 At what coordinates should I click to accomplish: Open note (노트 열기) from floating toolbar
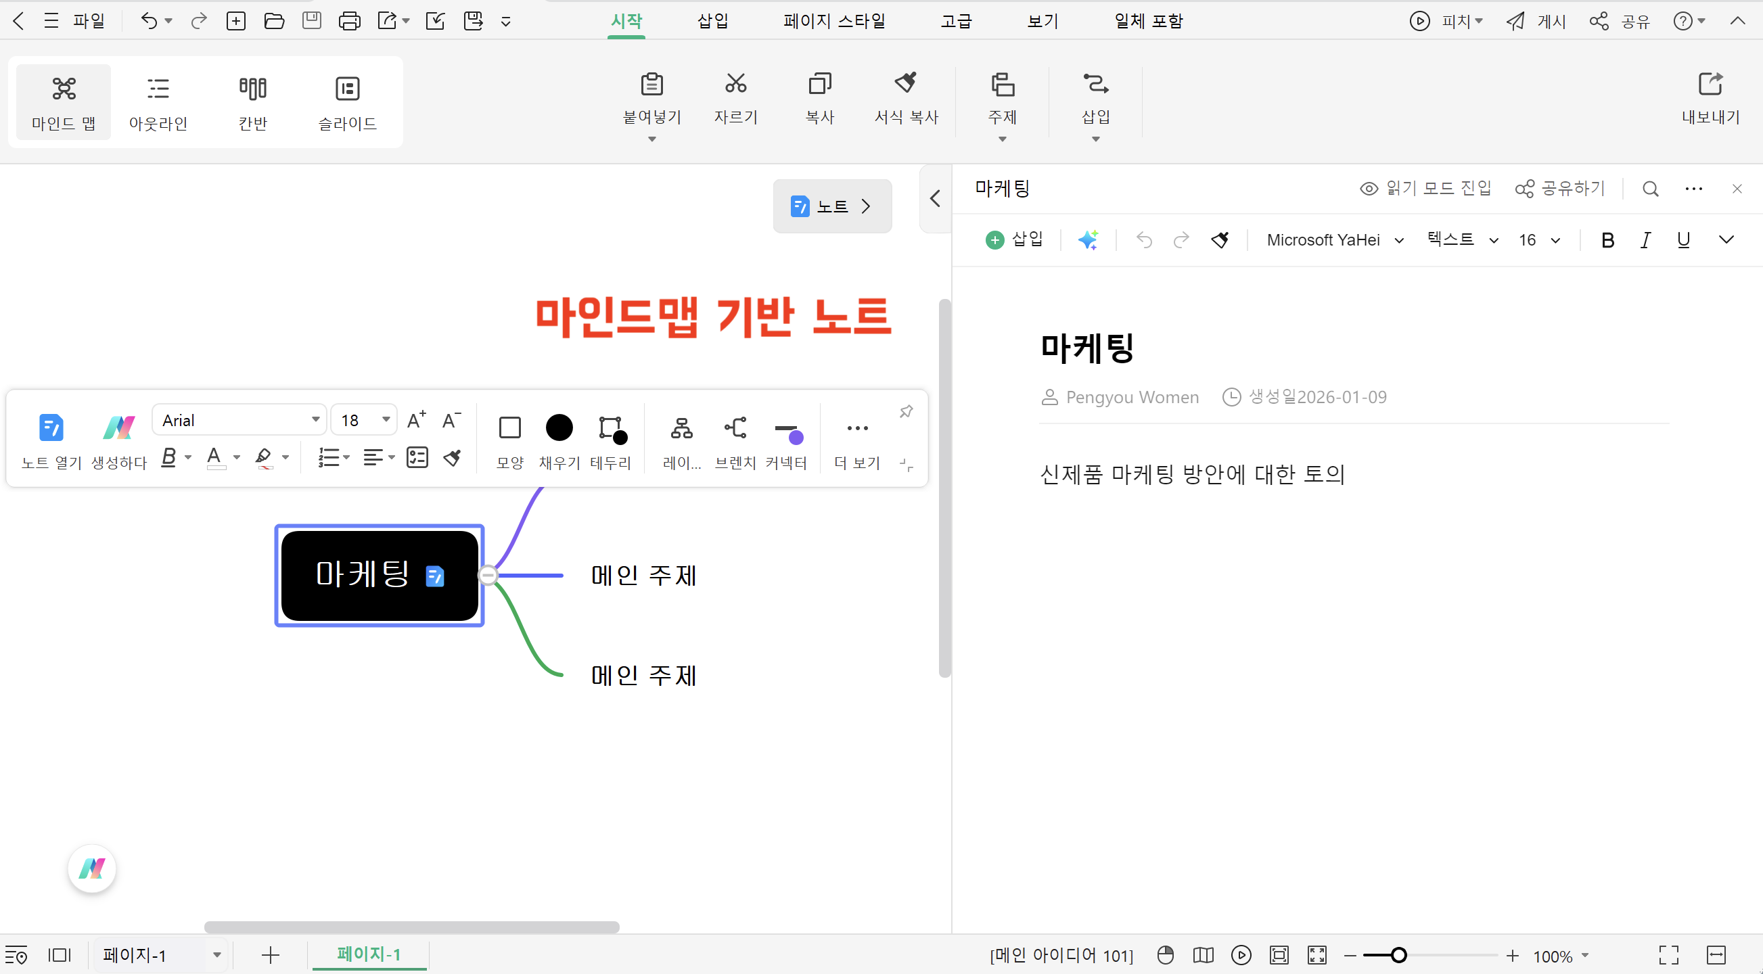point(51,427)
